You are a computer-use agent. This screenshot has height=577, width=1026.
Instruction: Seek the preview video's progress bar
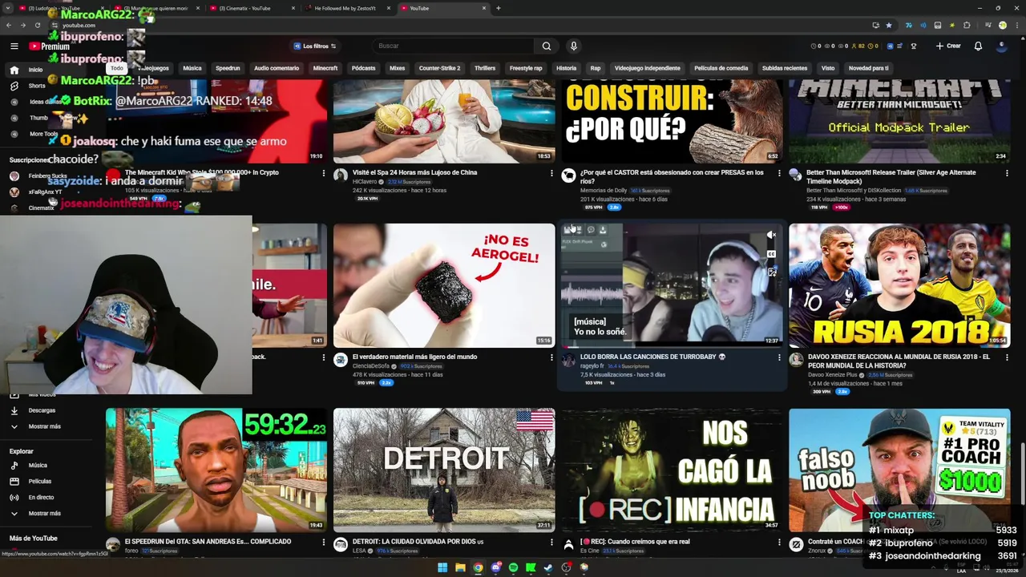[672, 346]
